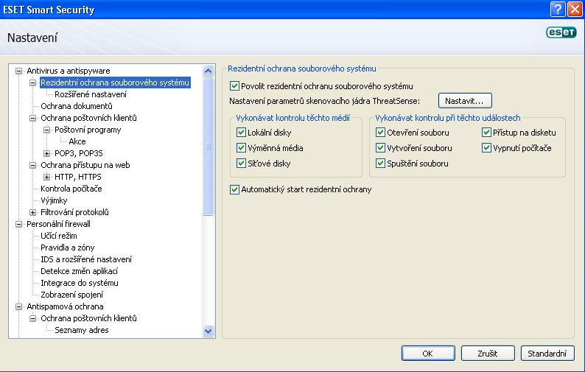
Task: Click the help question mark icon
Action: click(x=558, y=9)
